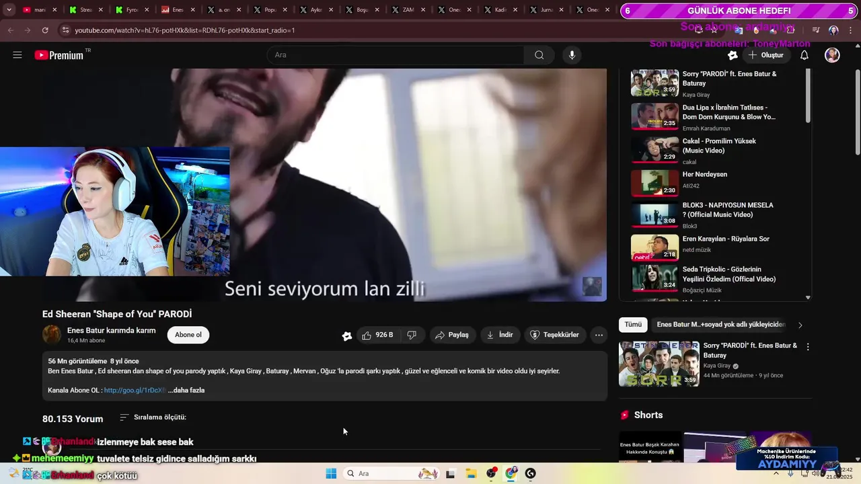Click the search magnifier button
Viewport: 861px width, 484px height.
click(x=539, y=55)
